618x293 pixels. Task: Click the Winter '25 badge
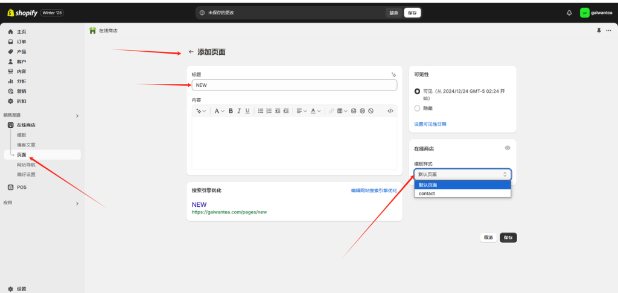52,13
